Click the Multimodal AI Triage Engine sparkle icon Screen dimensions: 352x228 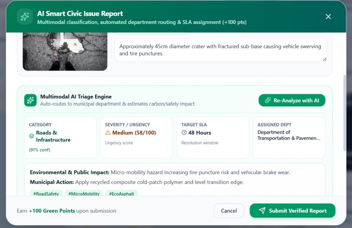pos(30,100)
